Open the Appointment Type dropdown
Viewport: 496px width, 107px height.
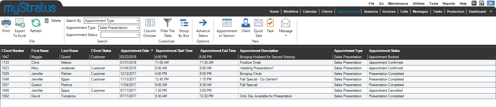click(x=138, y=28)
